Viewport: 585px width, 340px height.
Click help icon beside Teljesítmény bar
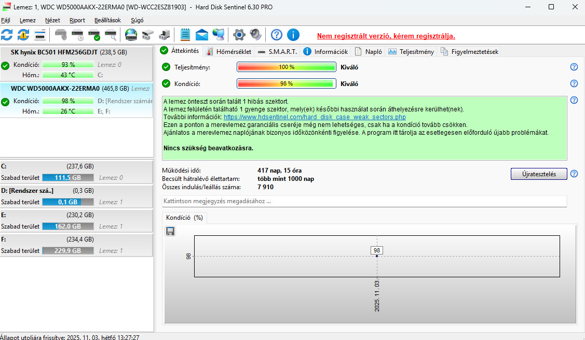pyautogui.click(x=574, y=67)
